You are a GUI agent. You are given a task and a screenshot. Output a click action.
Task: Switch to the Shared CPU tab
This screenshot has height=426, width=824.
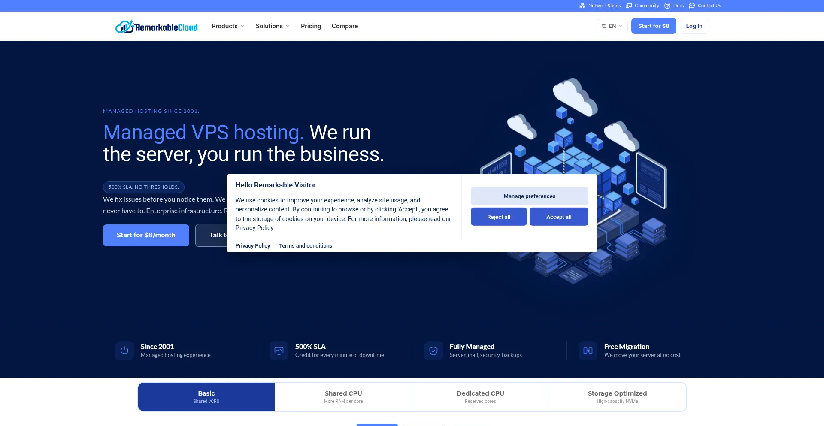point(343,397)
